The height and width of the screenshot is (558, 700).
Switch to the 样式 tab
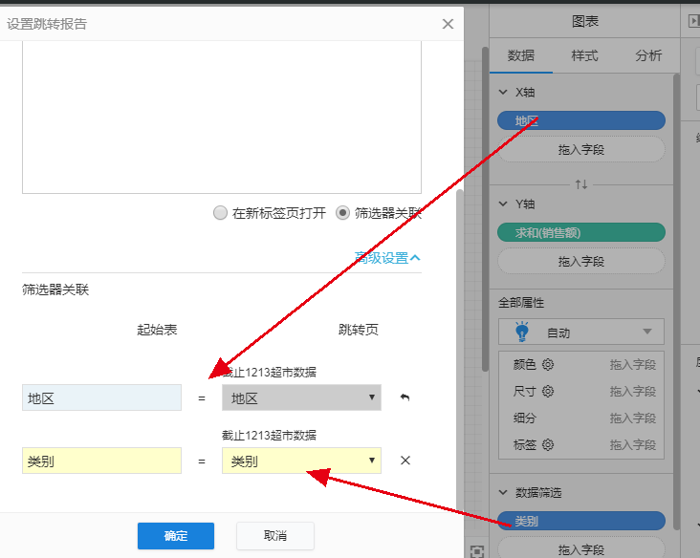[584, 55]
